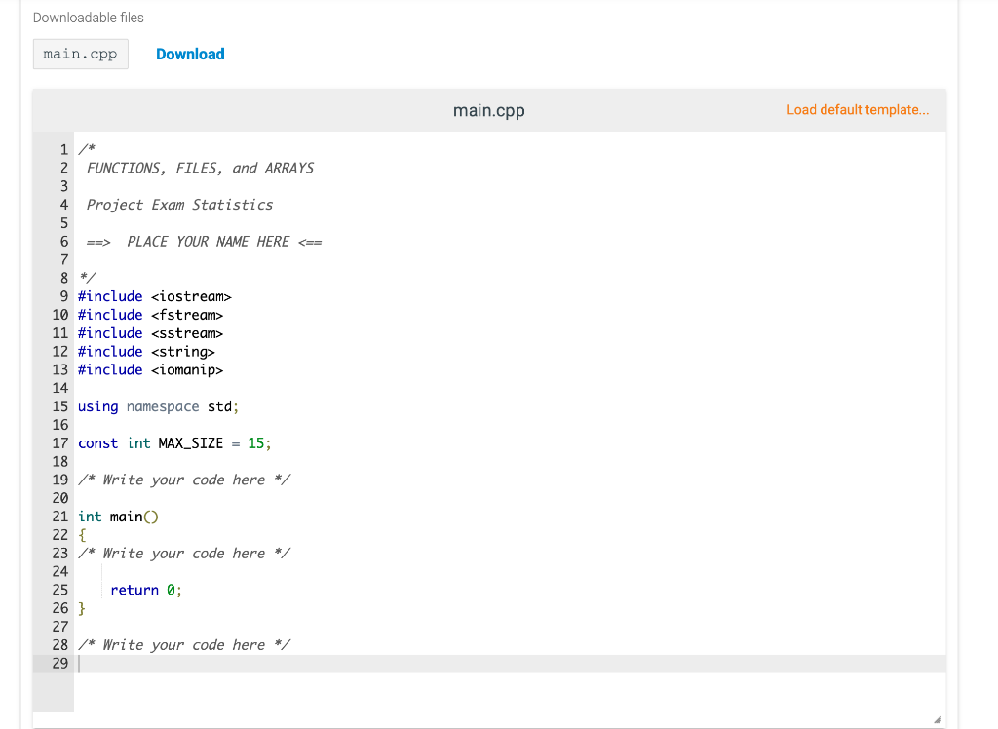Click the closing brace on line 26

pos(81,608)
